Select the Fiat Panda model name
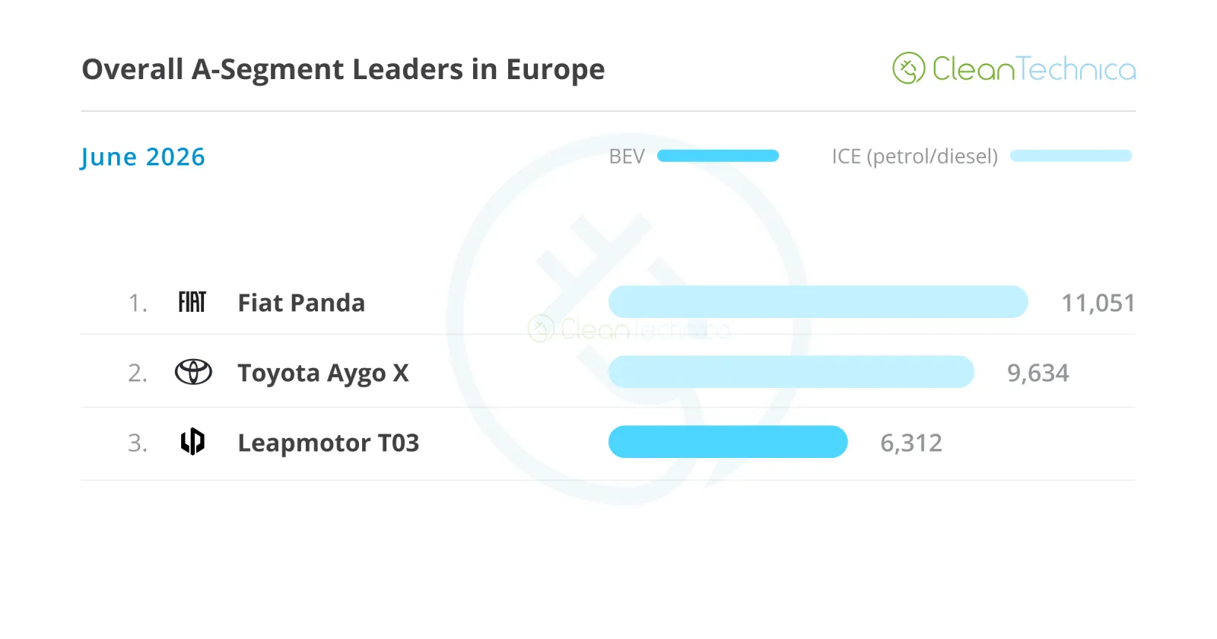This screenshot has width=1217, height=639. 301,303
